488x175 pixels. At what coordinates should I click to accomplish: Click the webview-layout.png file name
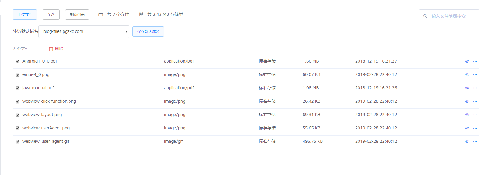coord(42,115)
